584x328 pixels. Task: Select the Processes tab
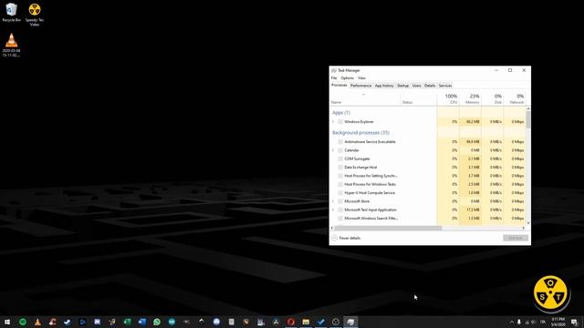point(339,85)
